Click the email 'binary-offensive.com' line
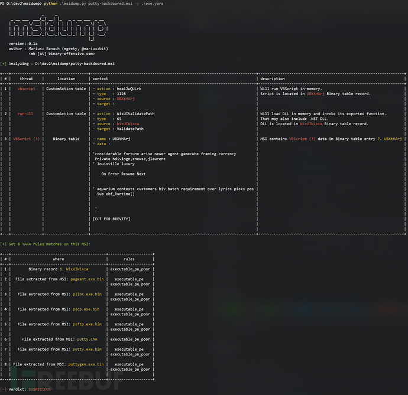The image size is (408, 395). tap(61, 54)
